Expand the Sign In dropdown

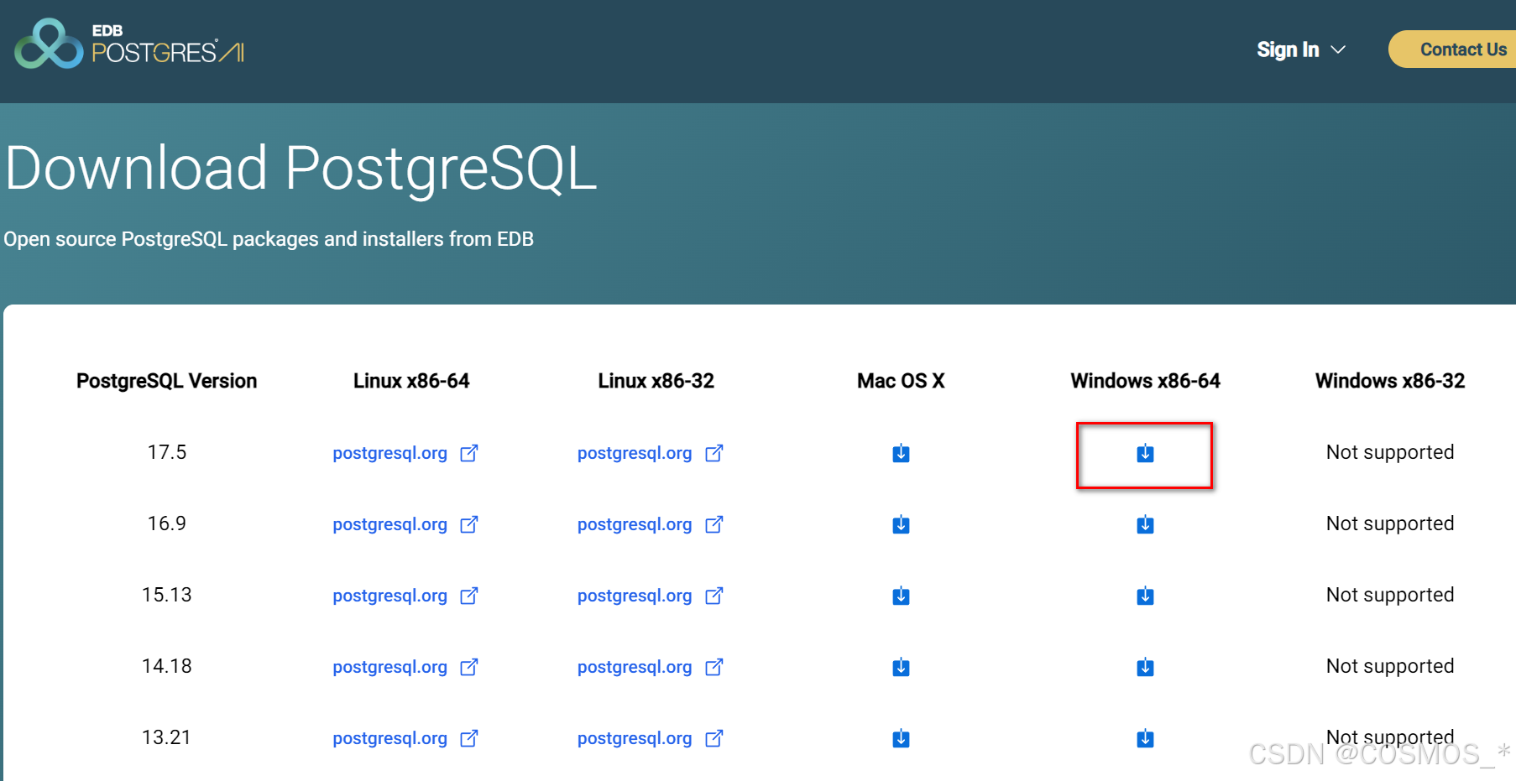[1300, 50]
